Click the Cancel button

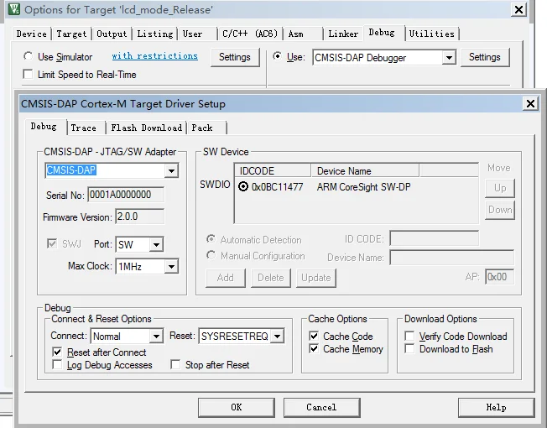click(x=321, y=407)
